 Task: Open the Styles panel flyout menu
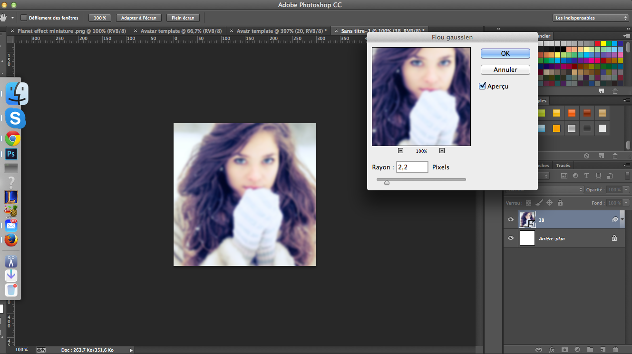tap(627, 101)
